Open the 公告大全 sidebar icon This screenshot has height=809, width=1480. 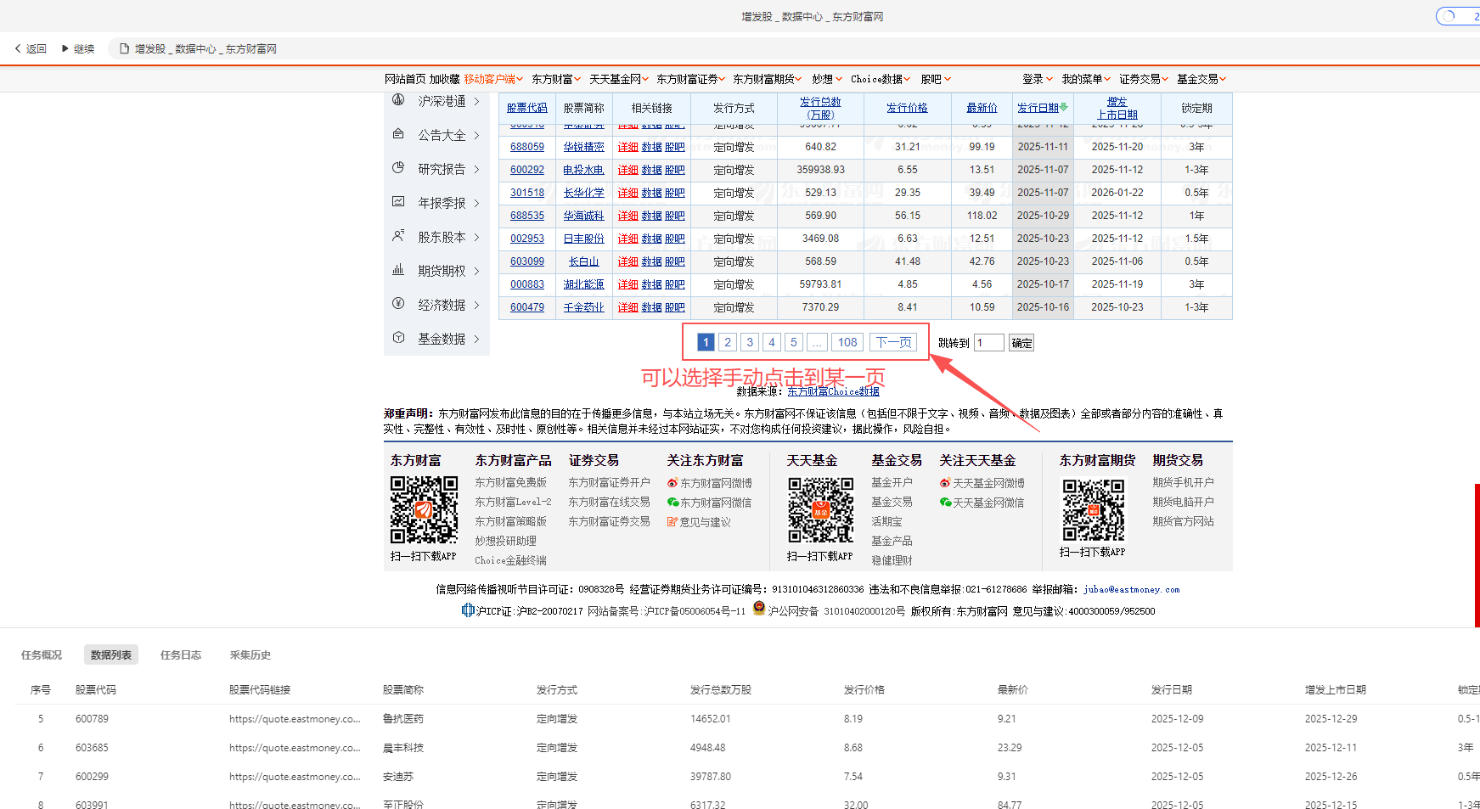click(x=398, y=134)
